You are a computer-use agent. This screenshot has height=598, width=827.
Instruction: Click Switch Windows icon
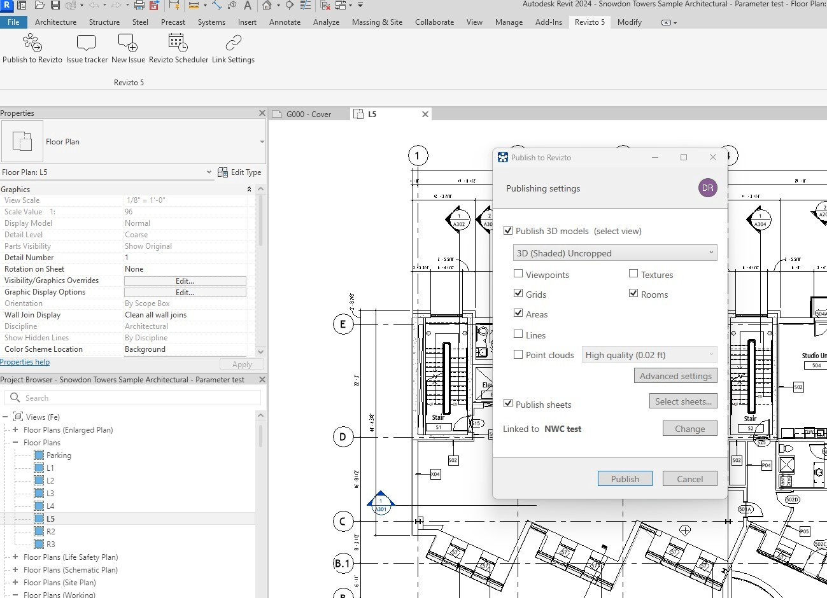[x=341, y=5]
